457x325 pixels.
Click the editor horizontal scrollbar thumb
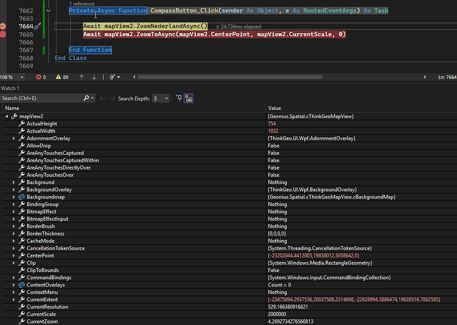coord(230,77)
